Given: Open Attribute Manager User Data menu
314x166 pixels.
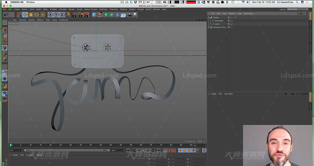Looking at the screenshot, I should point(228,94).
